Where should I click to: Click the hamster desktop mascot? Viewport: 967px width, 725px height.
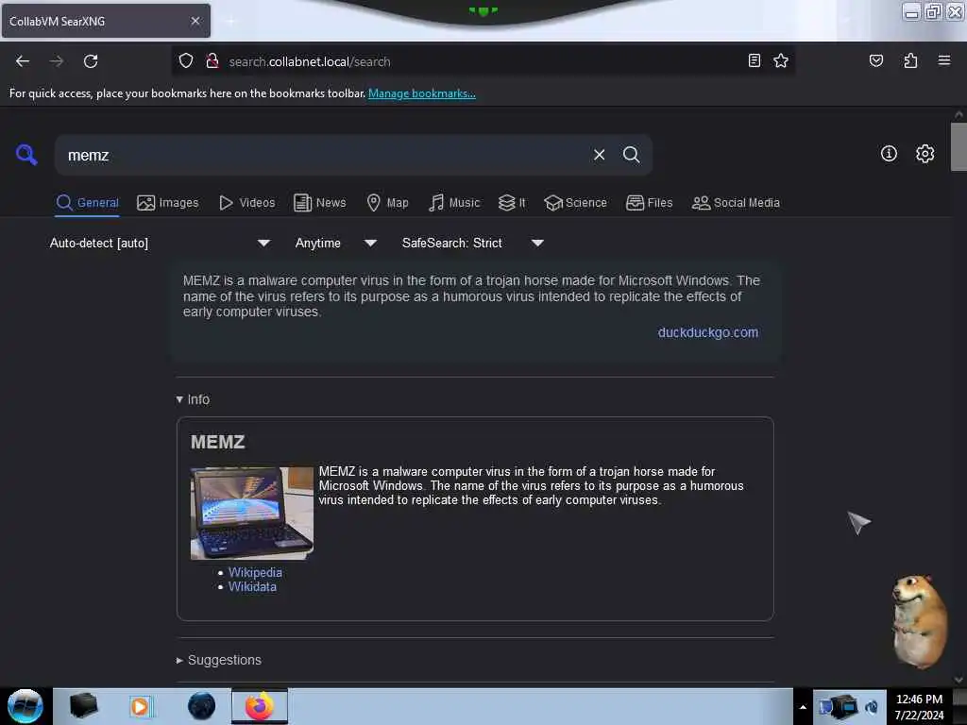(919, 621)
